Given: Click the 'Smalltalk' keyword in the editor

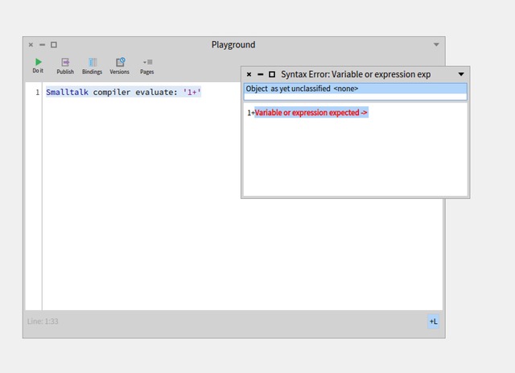Looking at the screenshot, I should point(67,93).
